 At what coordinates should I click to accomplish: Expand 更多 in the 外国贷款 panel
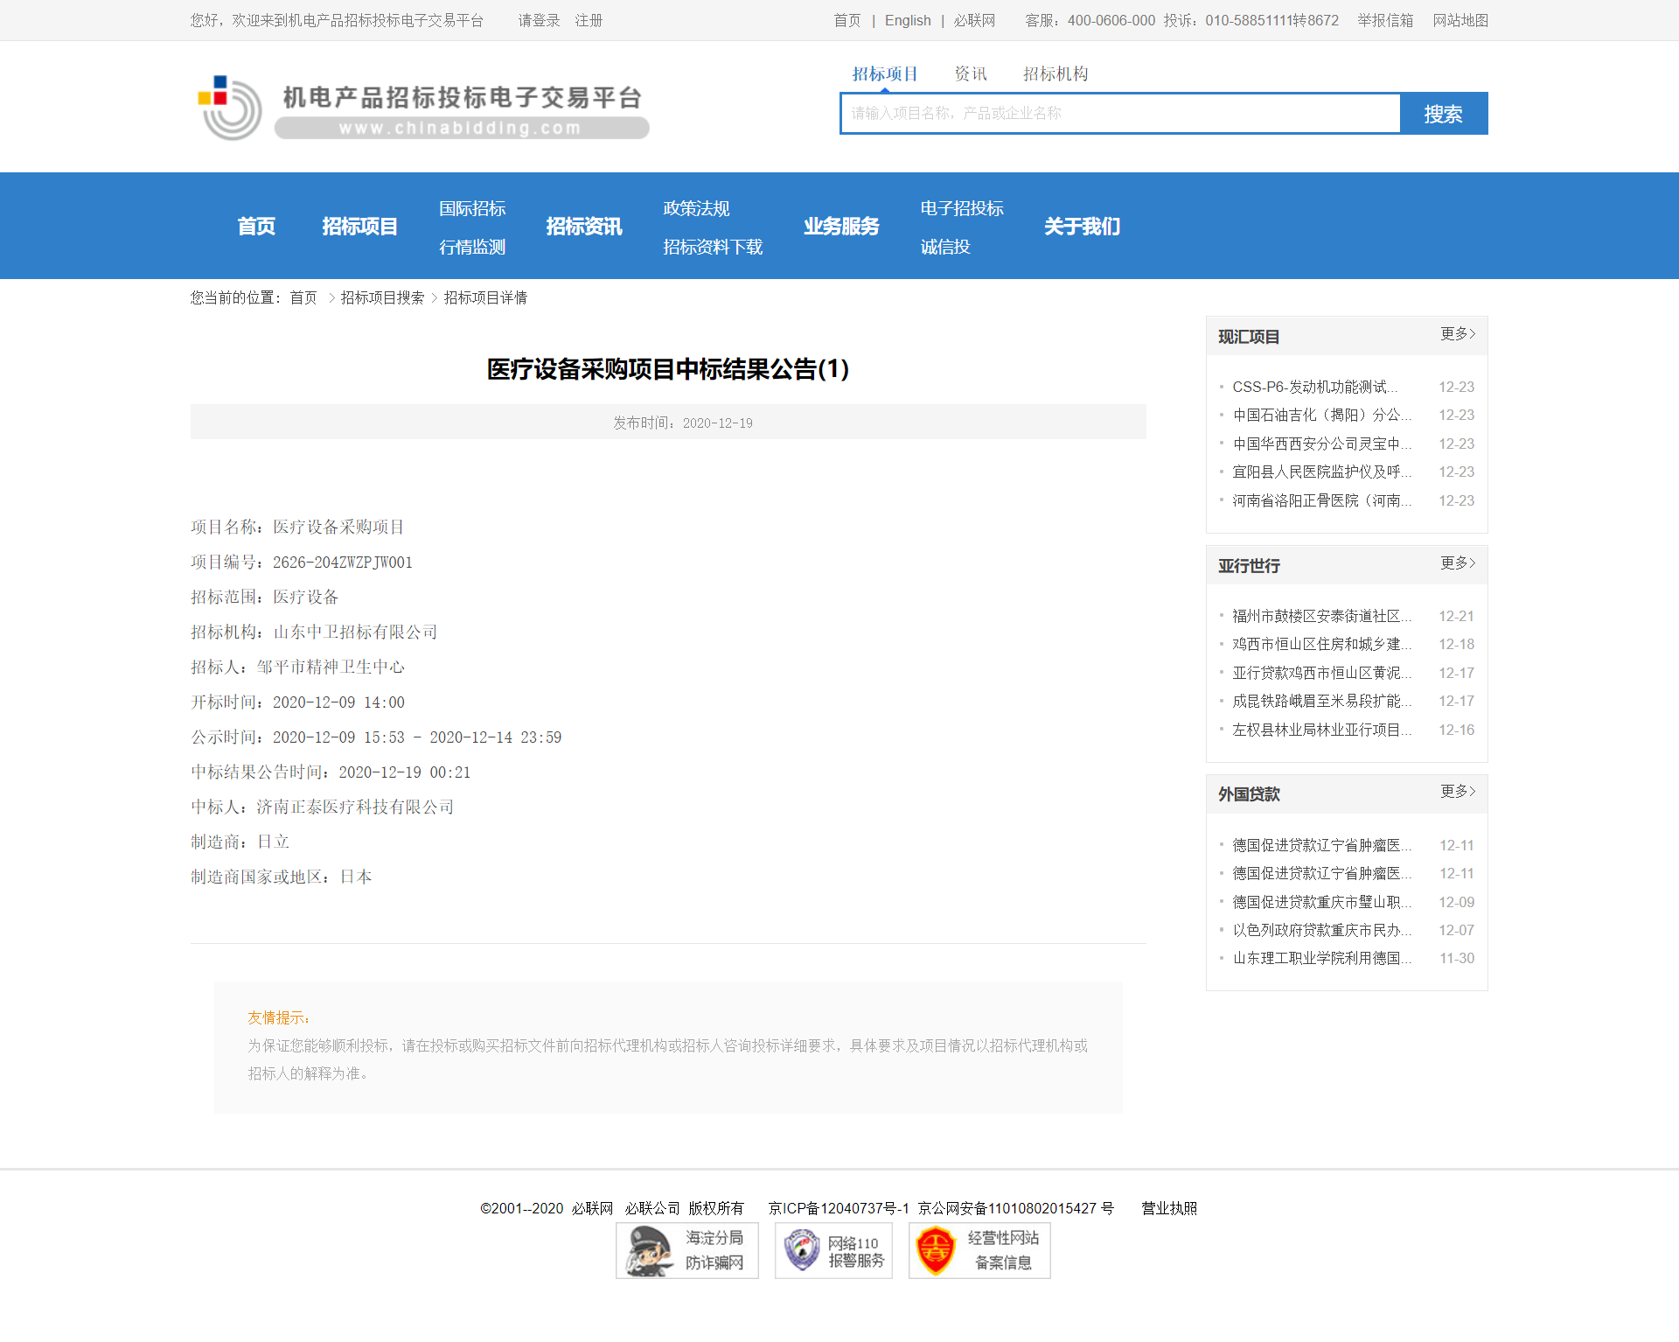[1457, 792]
